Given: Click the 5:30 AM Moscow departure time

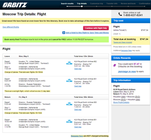Looking at the screenshot, I should [x=8, y=104].
